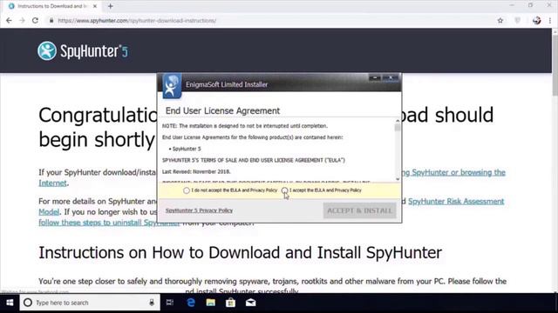Reload the page with refresh icon
The image size is (558, 313).
[x=35, y=21]
